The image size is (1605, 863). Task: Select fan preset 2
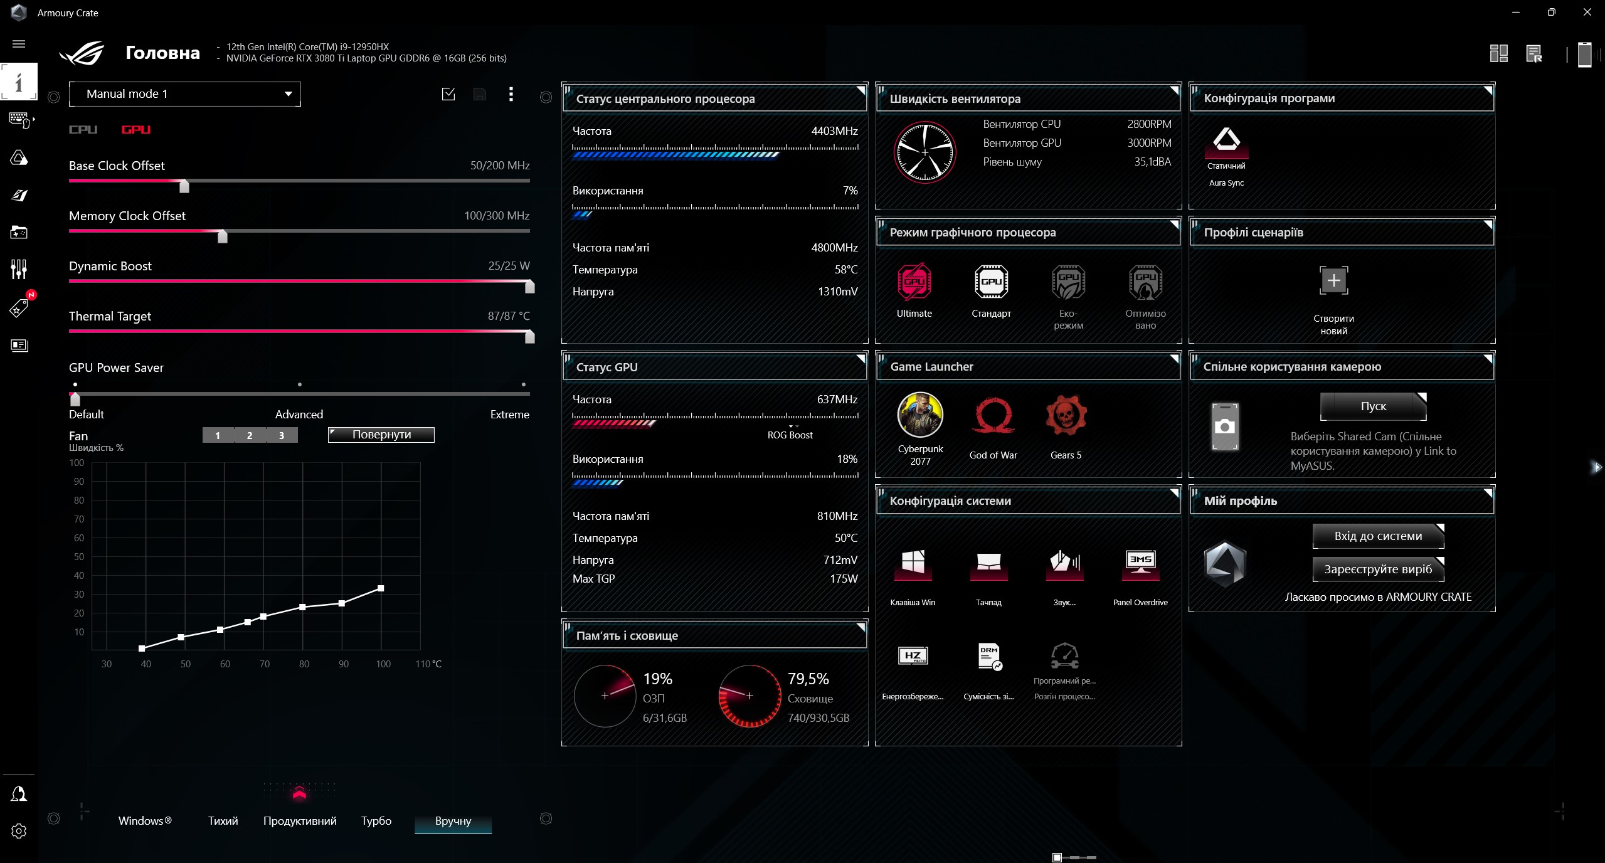(x=250, y=435)
